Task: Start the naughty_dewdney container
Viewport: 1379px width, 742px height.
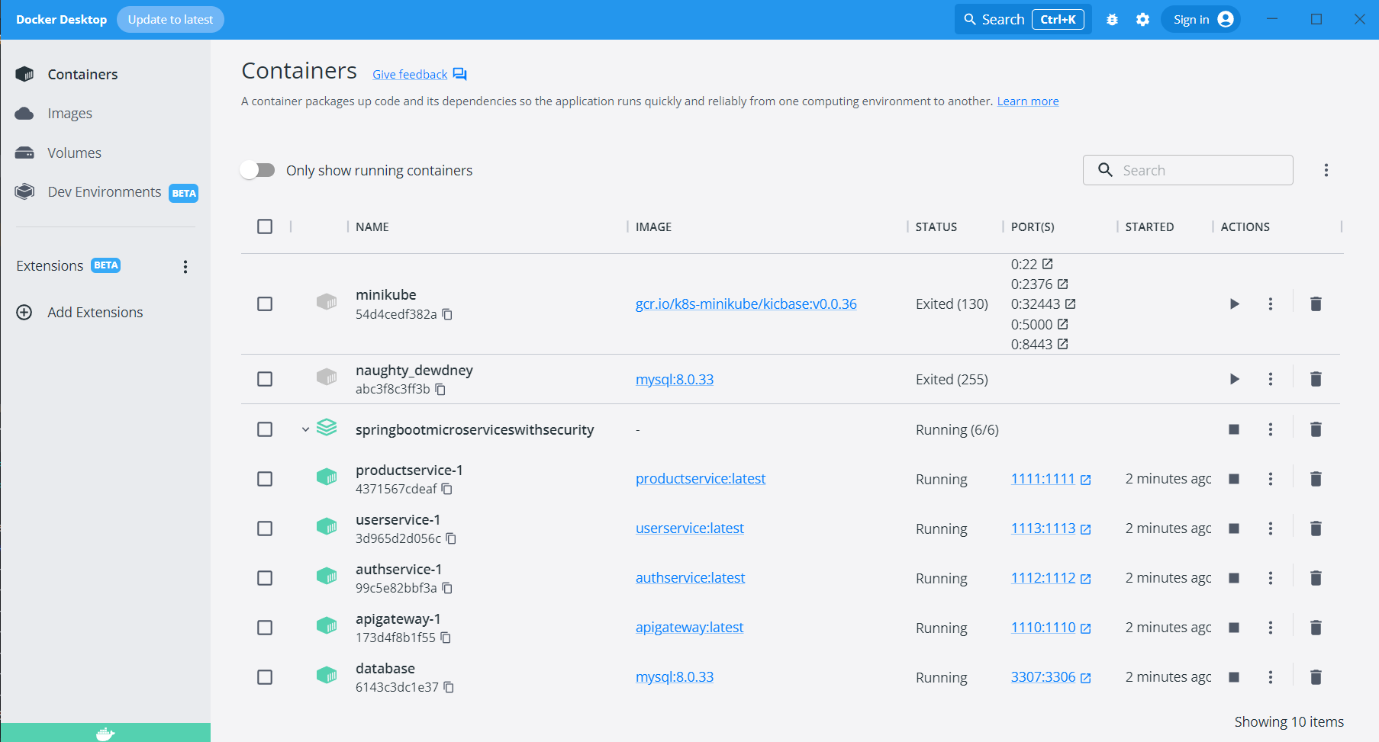Action: click(x=1234, y=379)
